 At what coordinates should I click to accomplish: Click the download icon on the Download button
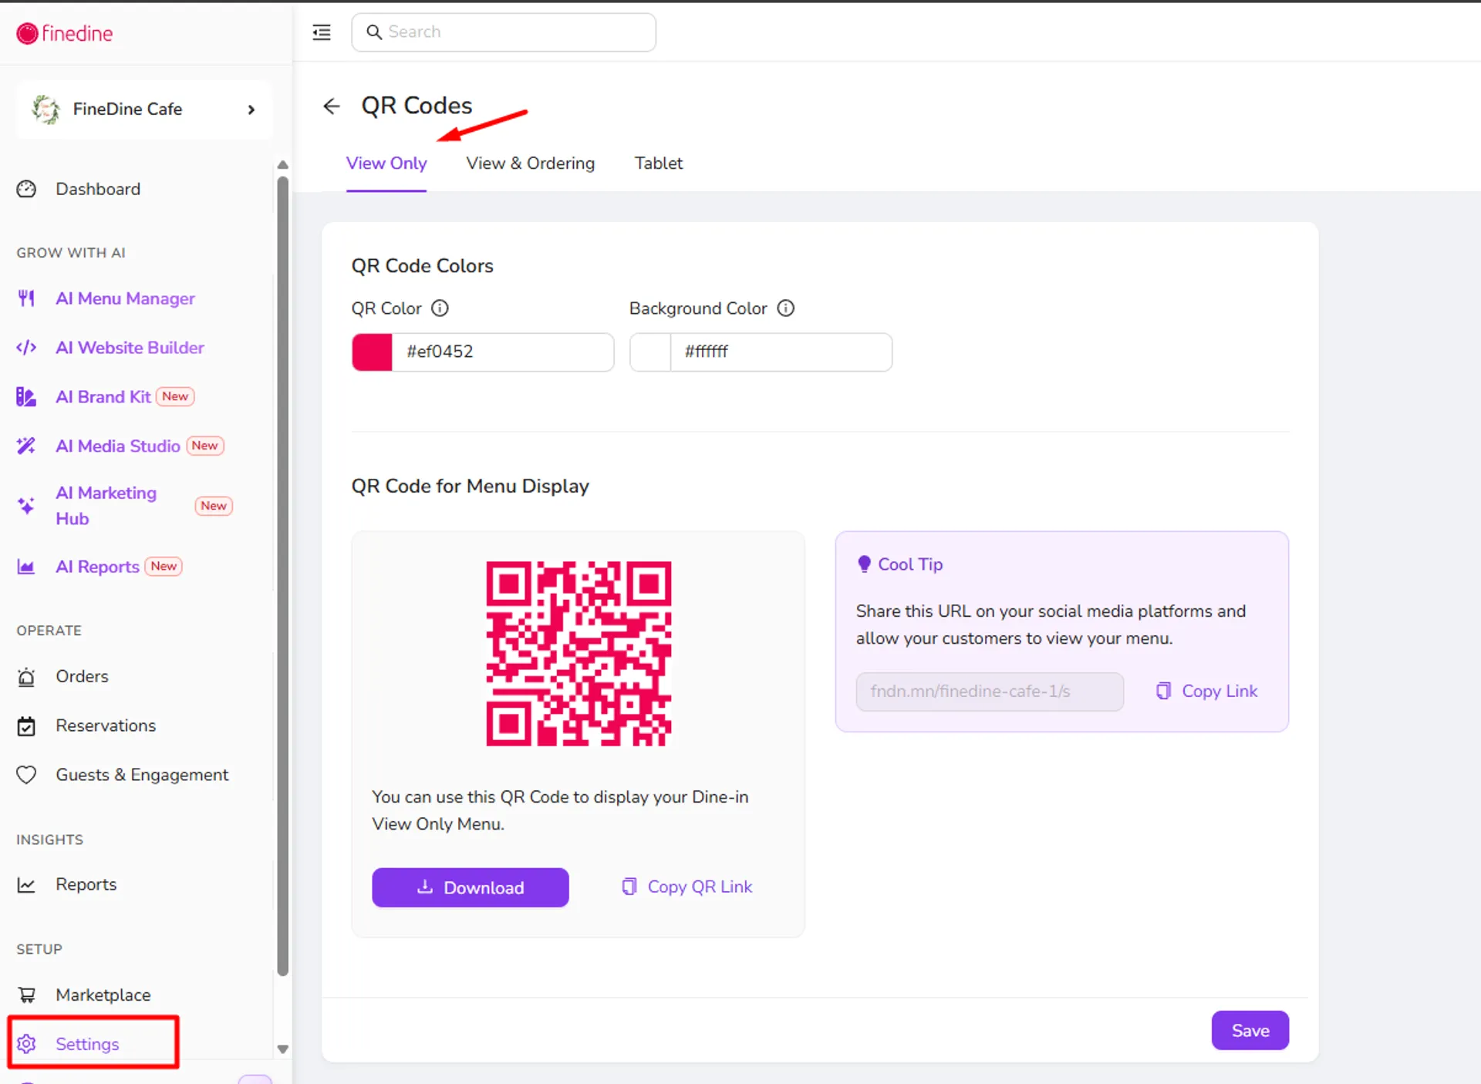coord(425,887)
